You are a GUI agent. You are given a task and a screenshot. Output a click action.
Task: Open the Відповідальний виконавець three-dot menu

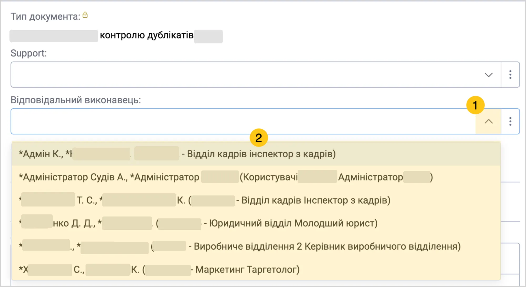[x=510, y=122]
